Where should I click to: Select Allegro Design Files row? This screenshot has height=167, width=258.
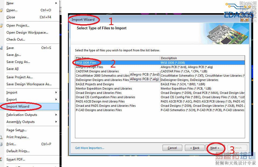[x=160, y=67]
